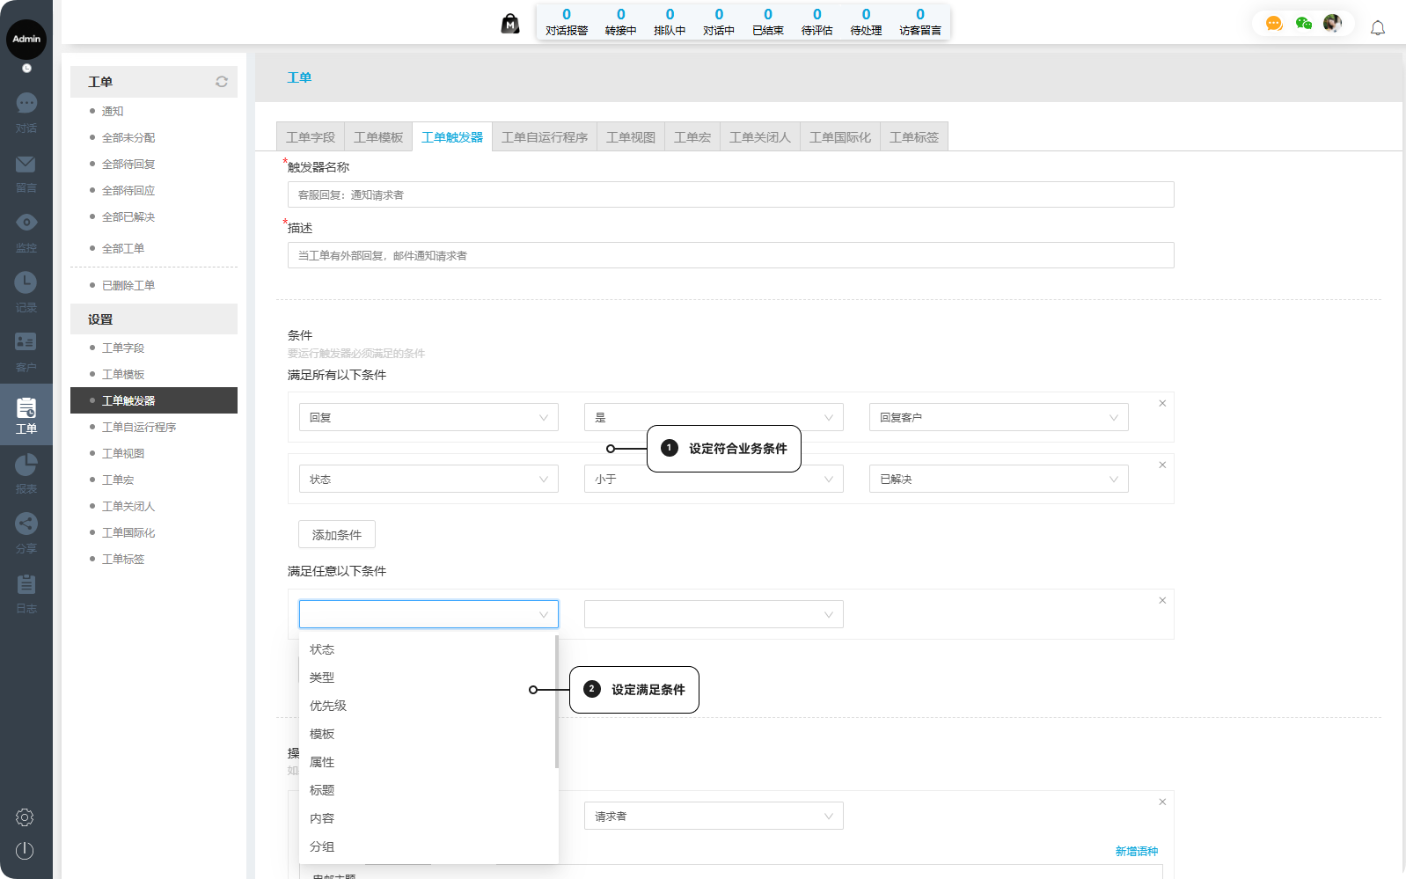Screen dimensions: 1406x879
Task: Open the 报表 pie chart icon
Action: 26,464
